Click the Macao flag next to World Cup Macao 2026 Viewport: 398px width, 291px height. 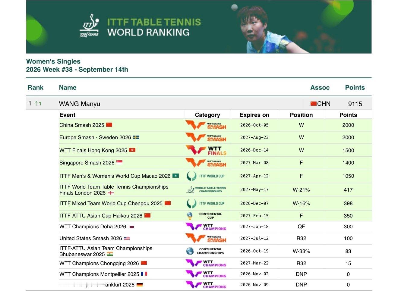176,176
